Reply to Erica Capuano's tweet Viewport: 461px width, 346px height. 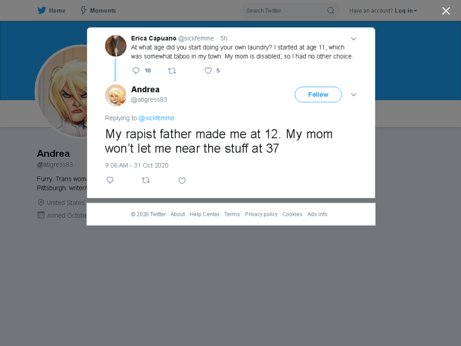click(x=136, y=71)
